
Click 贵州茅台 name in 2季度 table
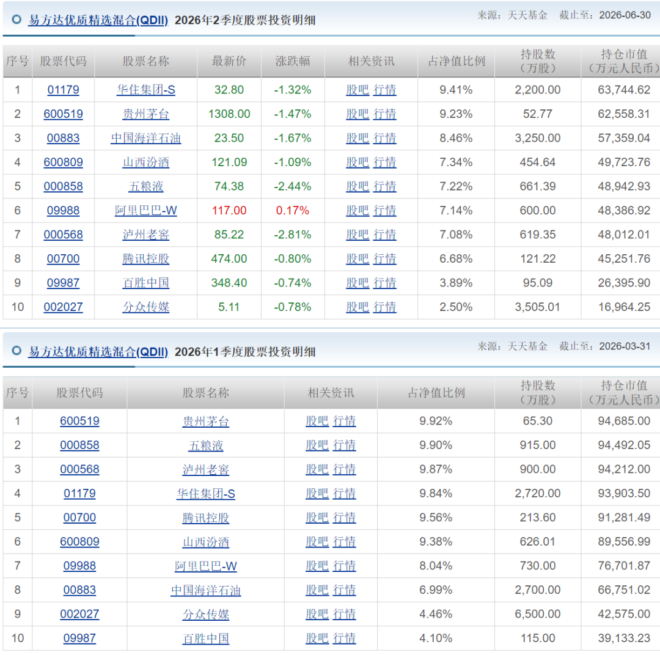click(x=145, y=114)
